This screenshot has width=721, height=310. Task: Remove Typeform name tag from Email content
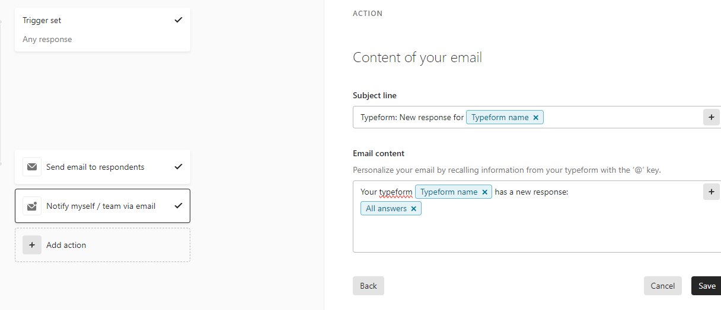(484, 192)
